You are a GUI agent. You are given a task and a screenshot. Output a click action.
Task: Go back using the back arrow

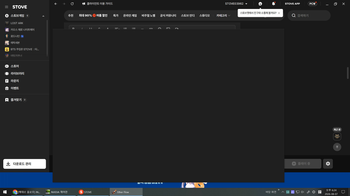pos(56,4)
